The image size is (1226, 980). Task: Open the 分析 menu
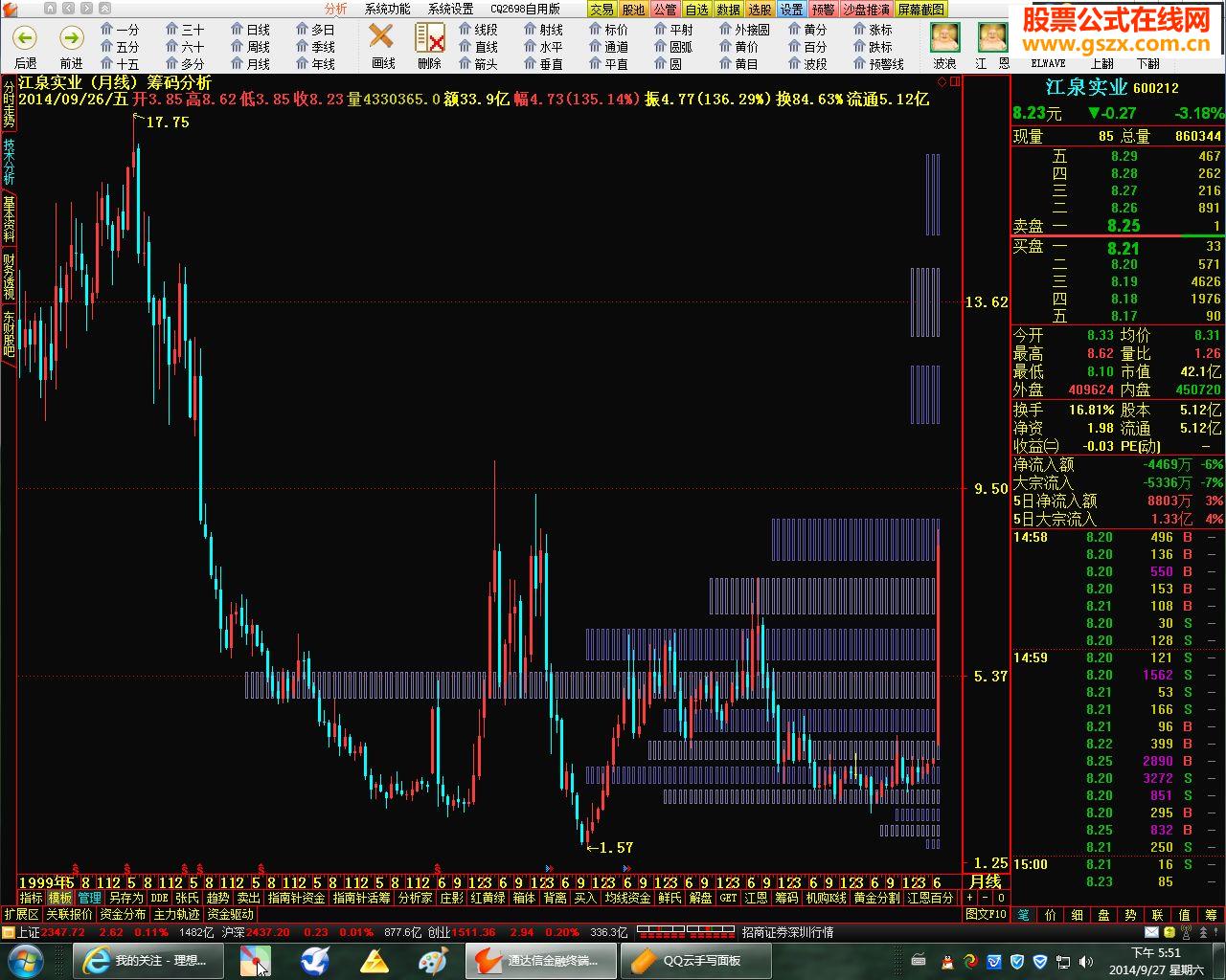click(x=335, y=9)
